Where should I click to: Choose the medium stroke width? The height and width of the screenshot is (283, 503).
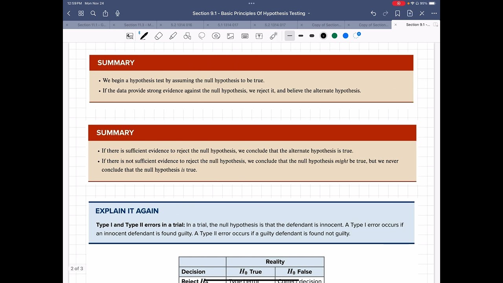coord(301,36)
